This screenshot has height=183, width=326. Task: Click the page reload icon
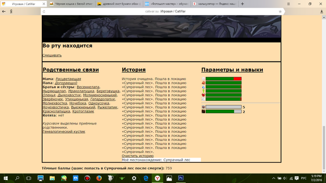(44, 12)
